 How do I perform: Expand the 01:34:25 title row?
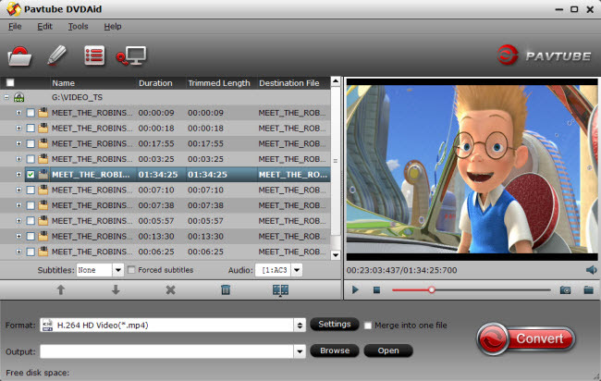pyautogui.click(x=18, y=175)
